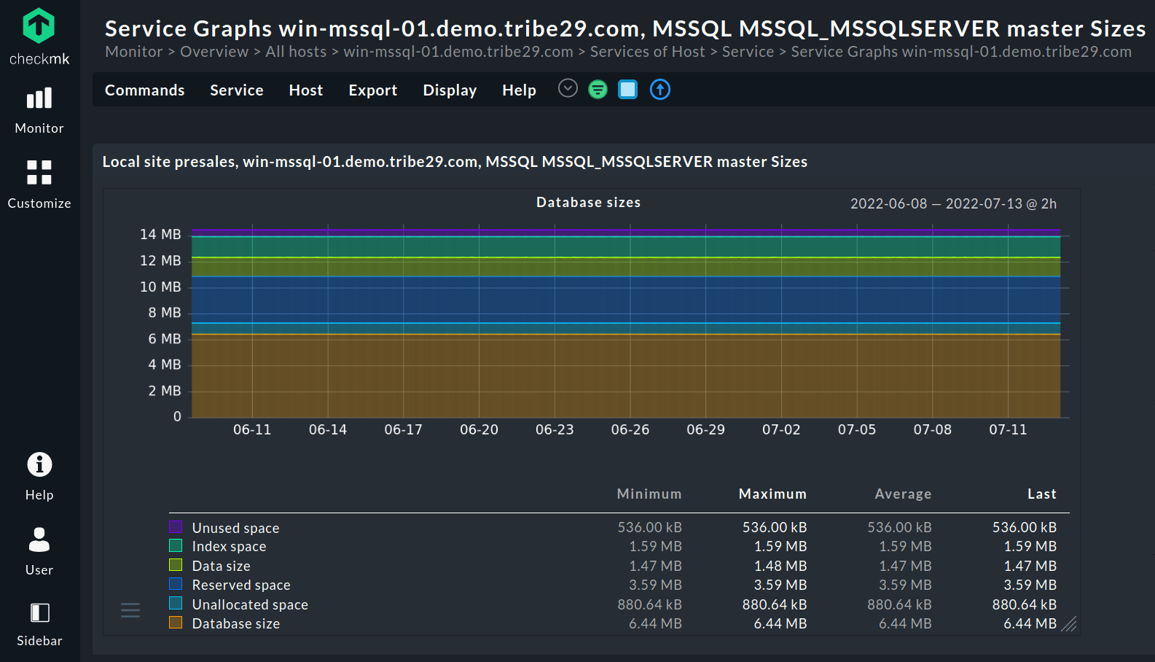Go to Overview breadcrumb
The image size is (1155, 662).
(214, 52)
